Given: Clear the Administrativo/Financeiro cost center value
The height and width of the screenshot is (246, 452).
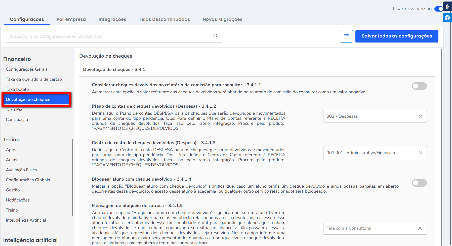Looking at the screenshot, I should point(420,153).
